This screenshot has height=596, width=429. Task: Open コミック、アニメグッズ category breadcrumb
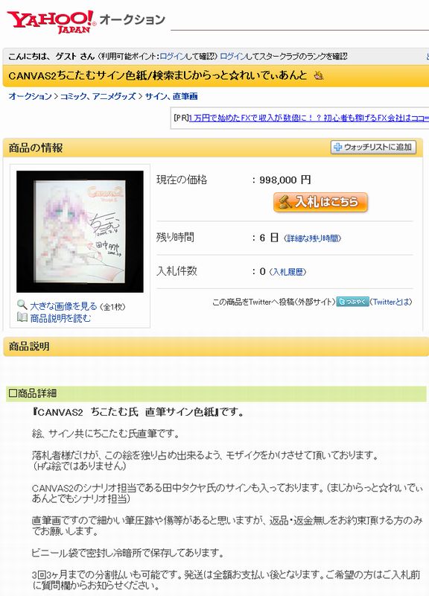pyautogui.click(x=98, y=96)
